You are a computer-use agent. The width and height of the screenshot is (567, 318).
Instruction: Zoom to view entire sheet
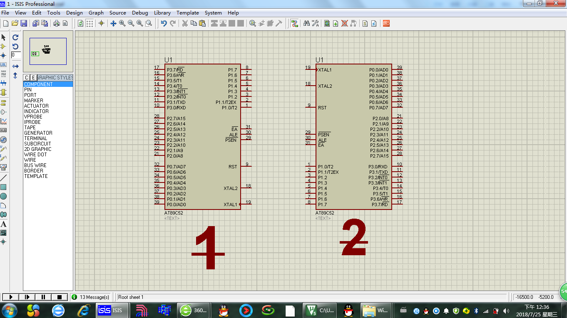point(139,23)
